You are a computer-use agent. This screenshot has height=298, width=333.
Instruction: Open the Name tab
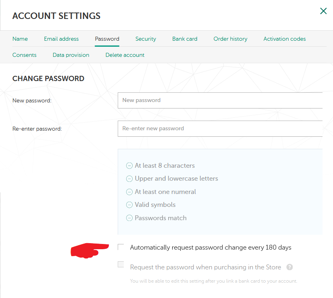click(20, 39)
